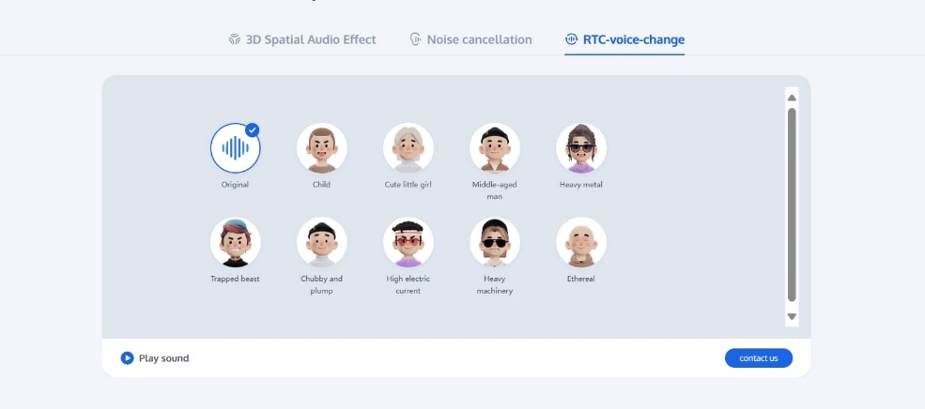Switch to the Noise cancellation tab
Viewport: 925px width, 409px height.
[470, 39]
